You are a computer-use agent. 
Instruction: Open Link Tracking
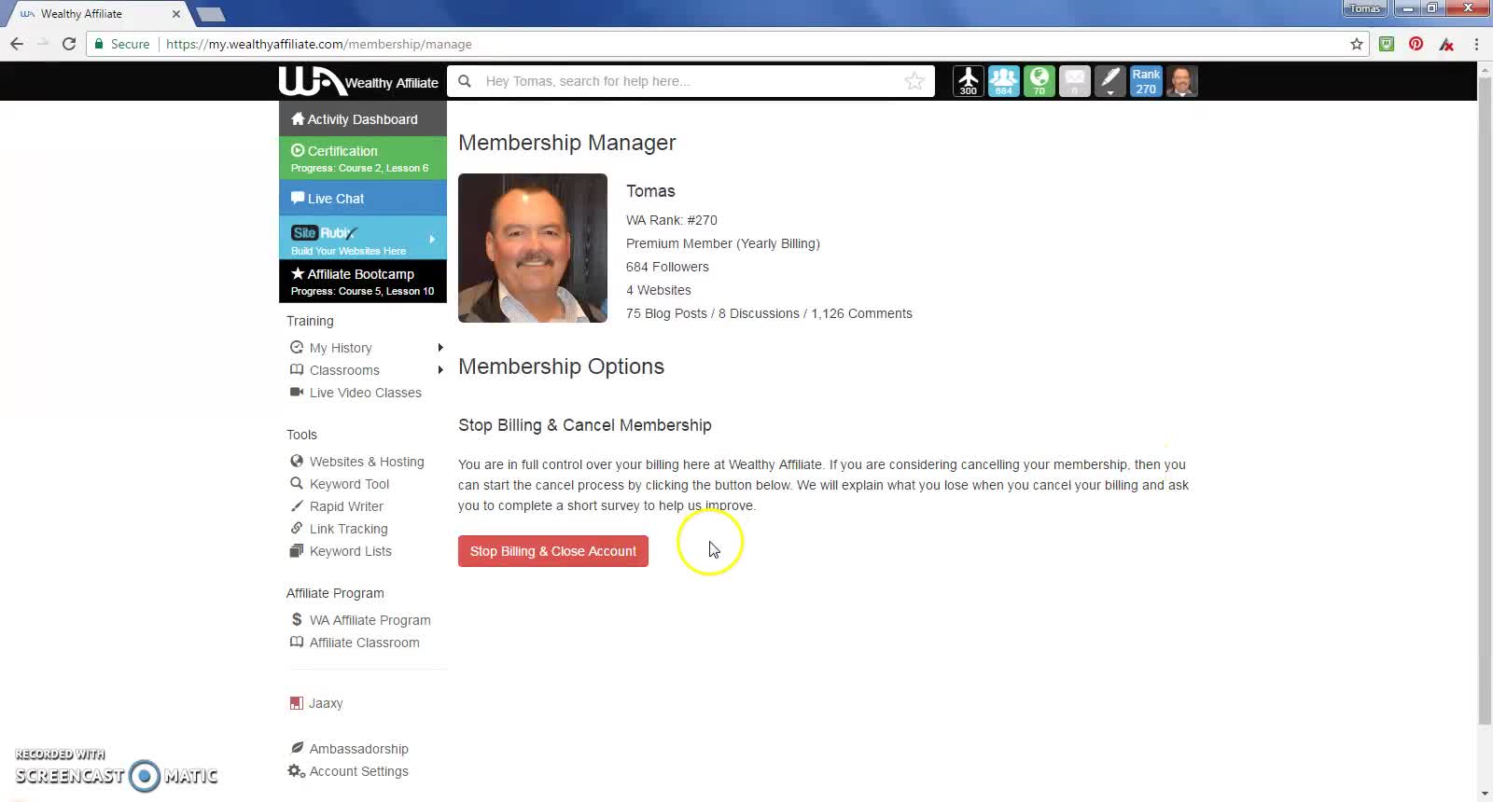[348, 529]
